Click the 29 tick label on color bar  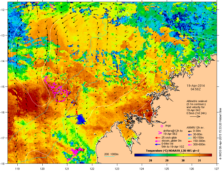click(167, 160)
